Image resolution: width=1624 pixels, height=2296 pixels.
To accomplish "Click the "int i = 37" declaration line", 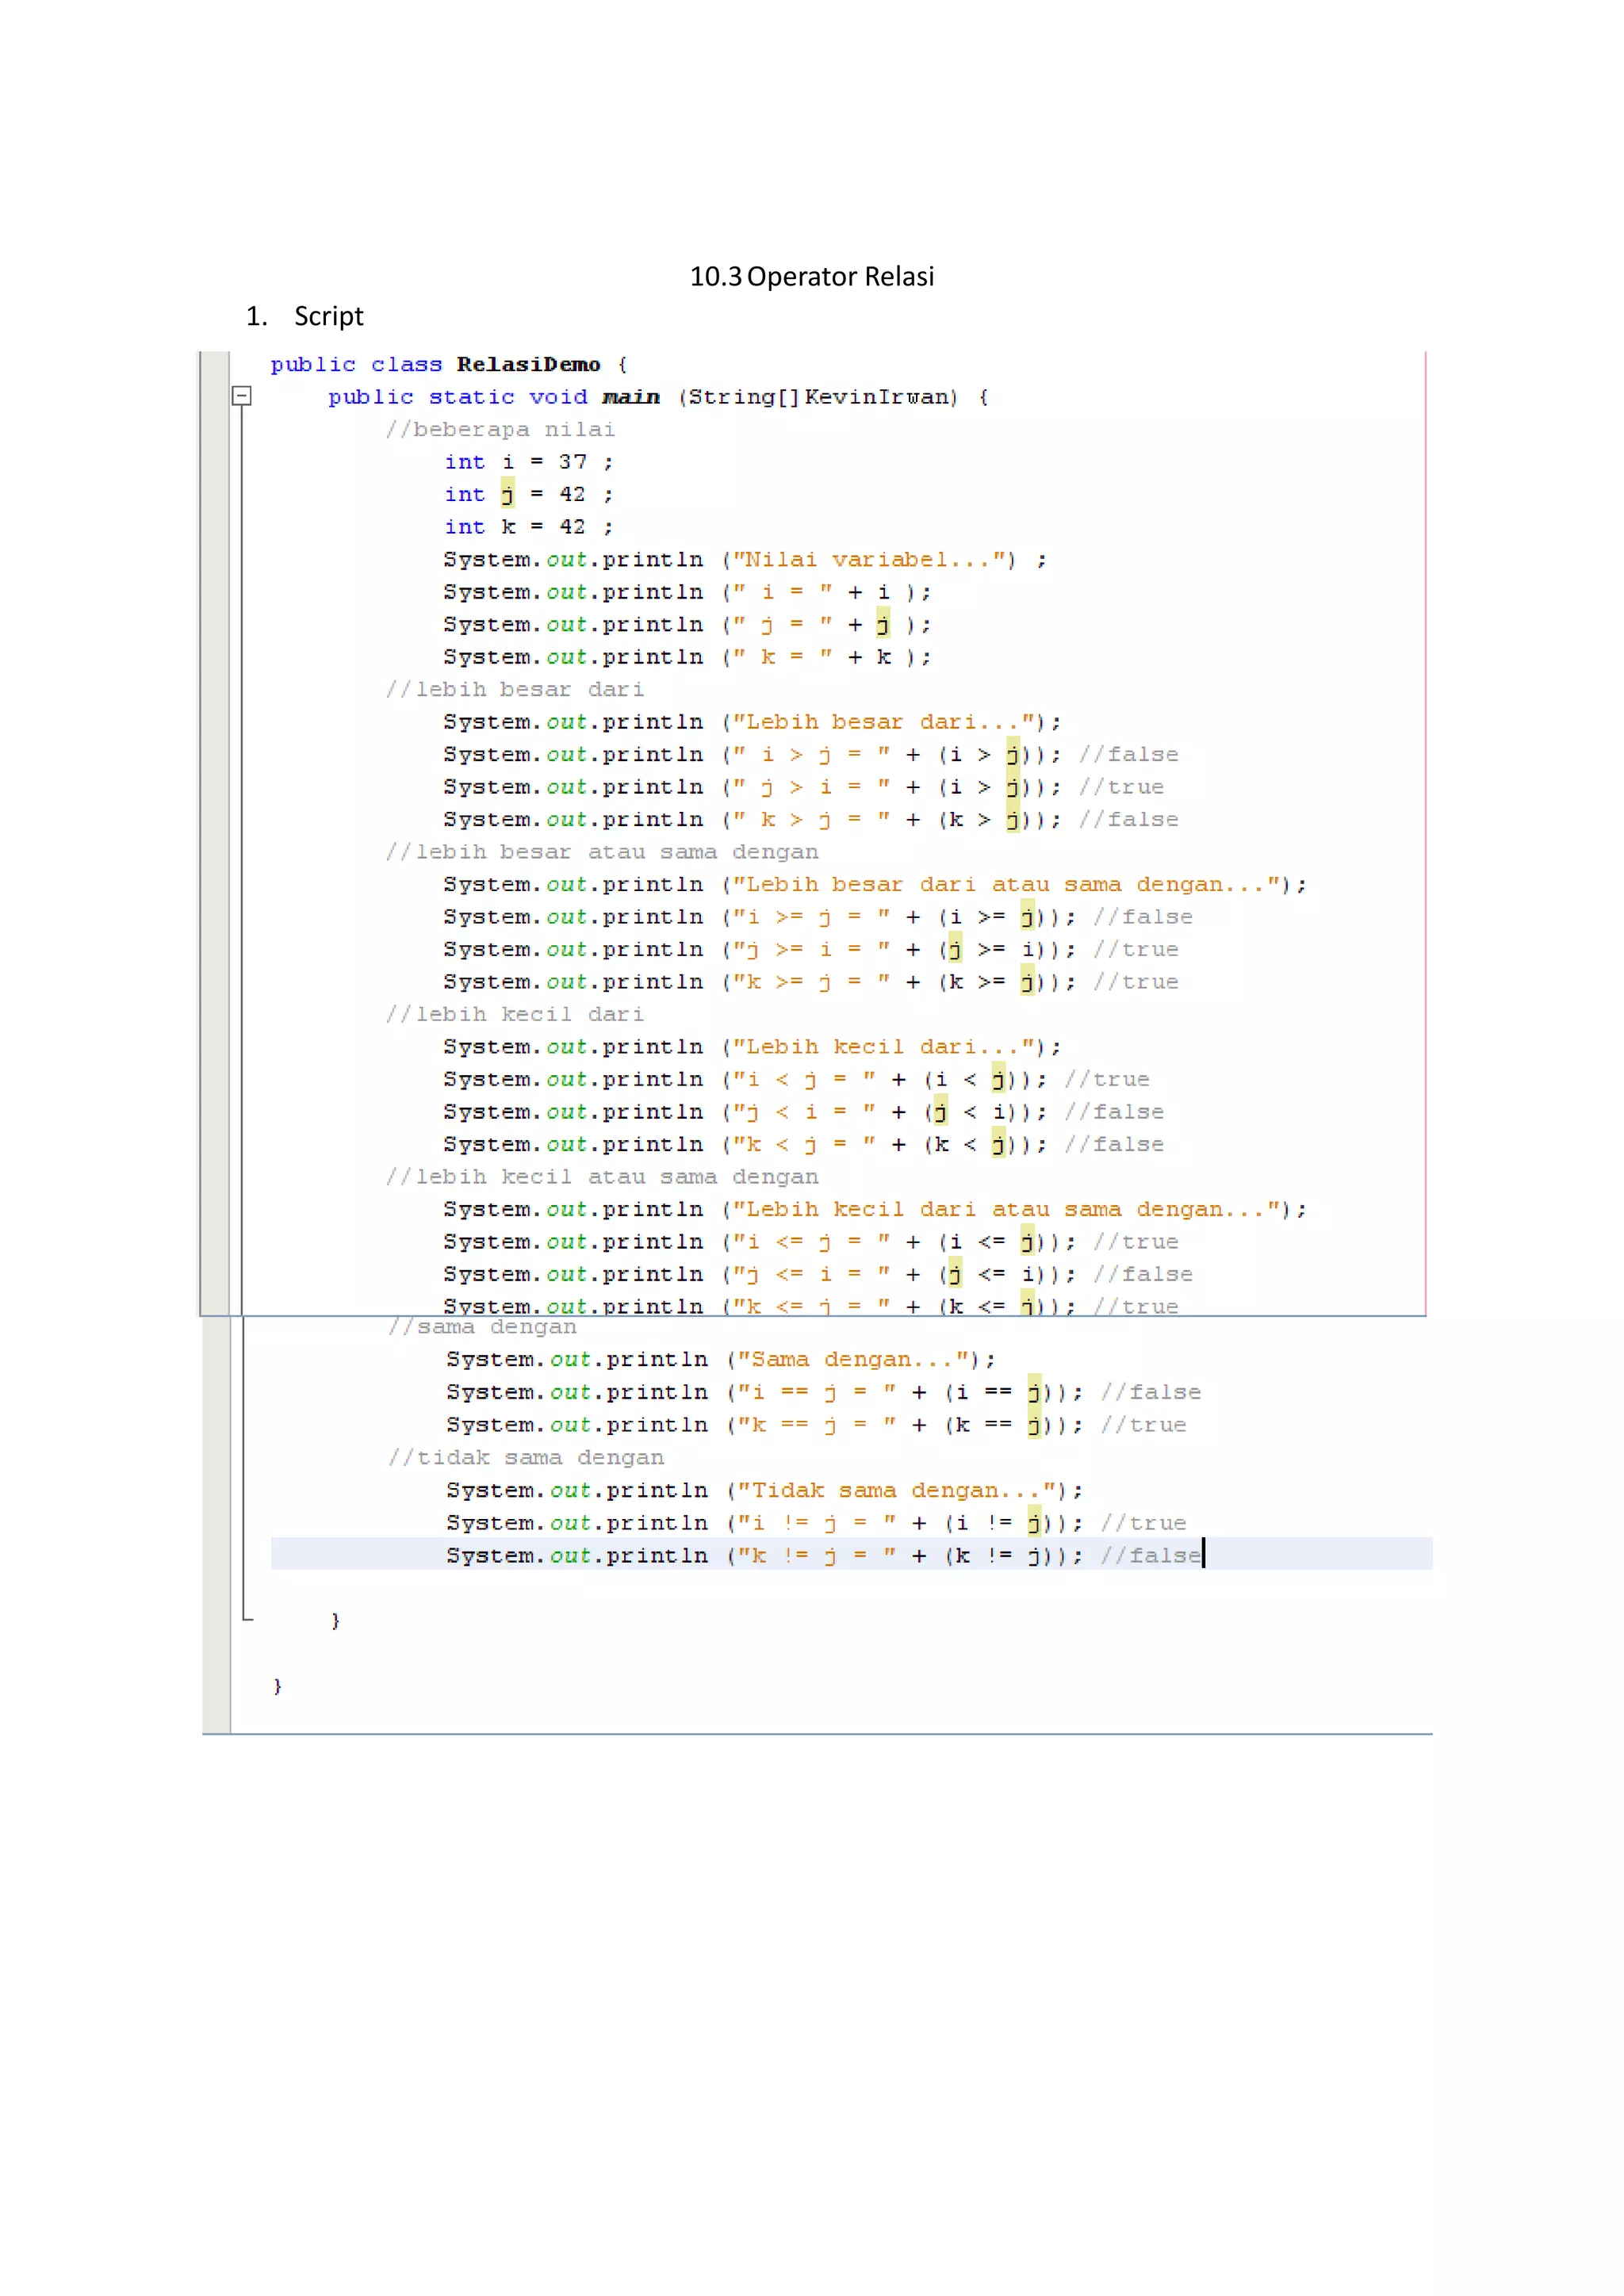I will click(528, 462).
